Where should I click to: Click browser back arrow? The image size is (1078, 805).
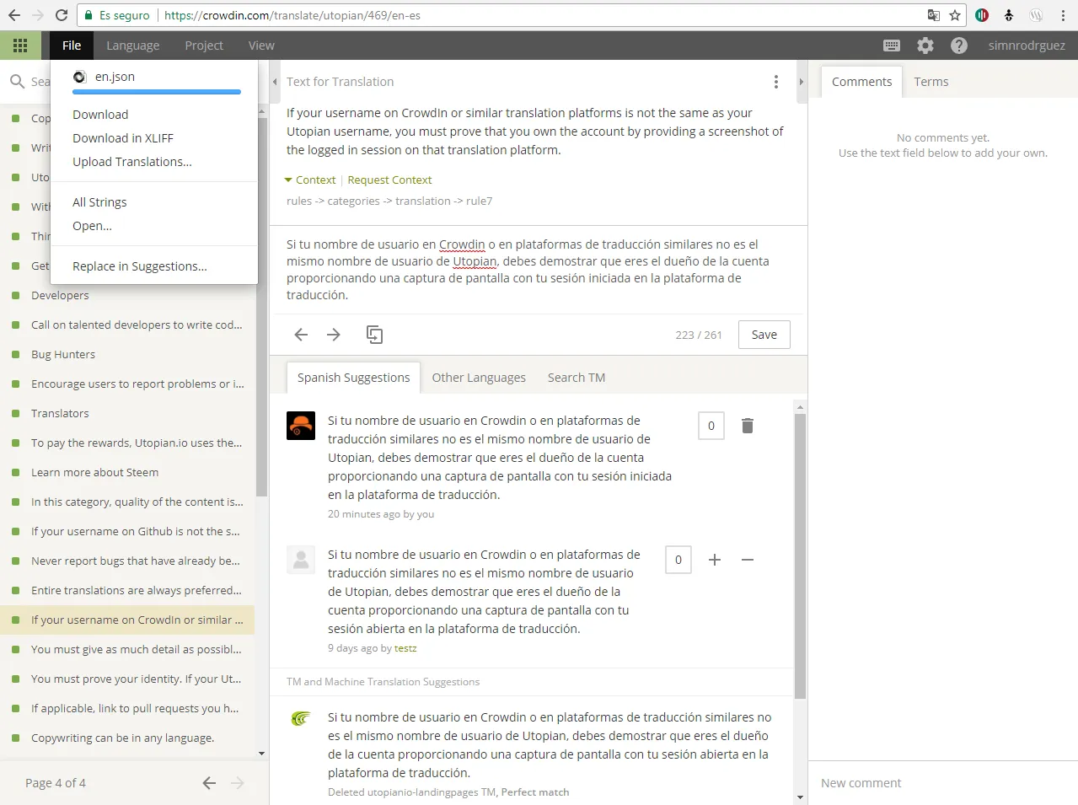[x=14, y=15]
